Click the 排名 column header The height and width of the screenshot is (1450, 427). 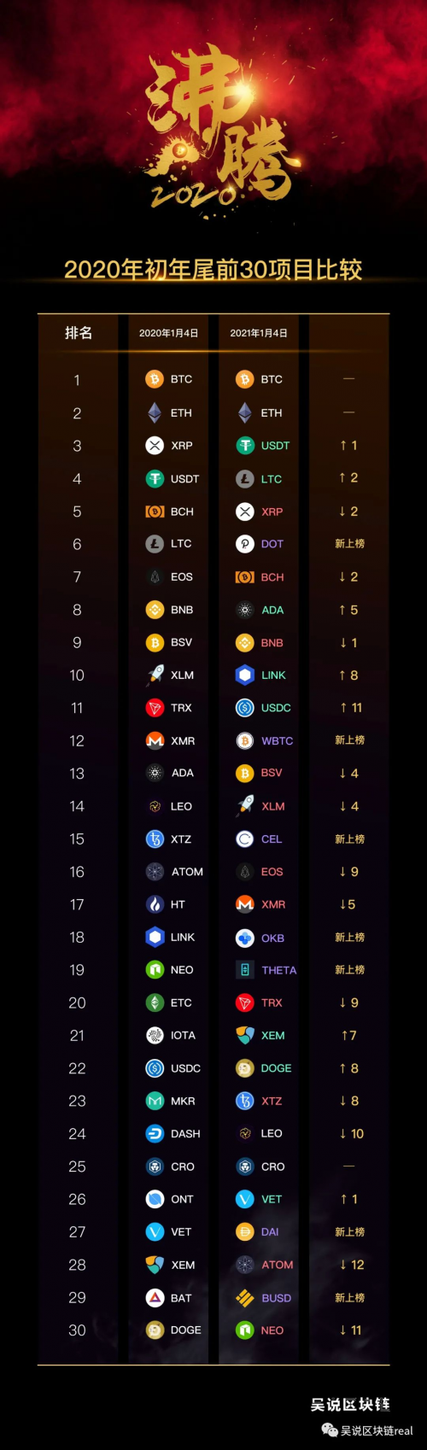pos(79,332)
